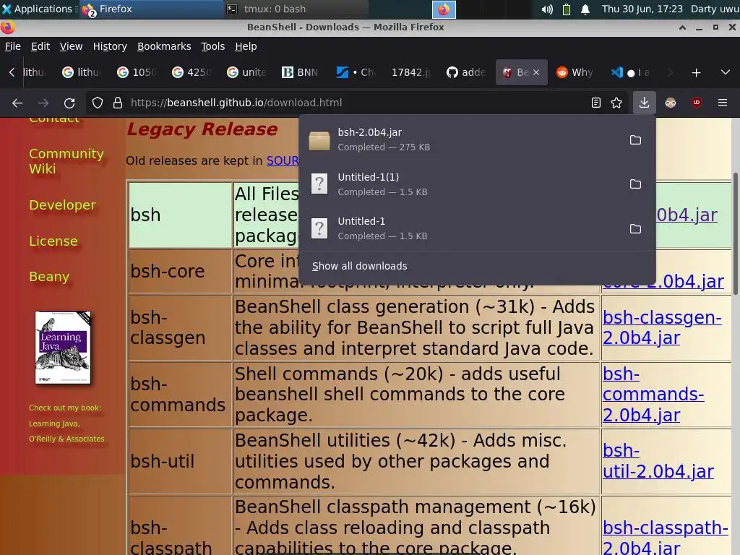This screenshot has width=740, height=555.
Task: Toggle Reader View icon in the address bar
Action: pos(596,103)
